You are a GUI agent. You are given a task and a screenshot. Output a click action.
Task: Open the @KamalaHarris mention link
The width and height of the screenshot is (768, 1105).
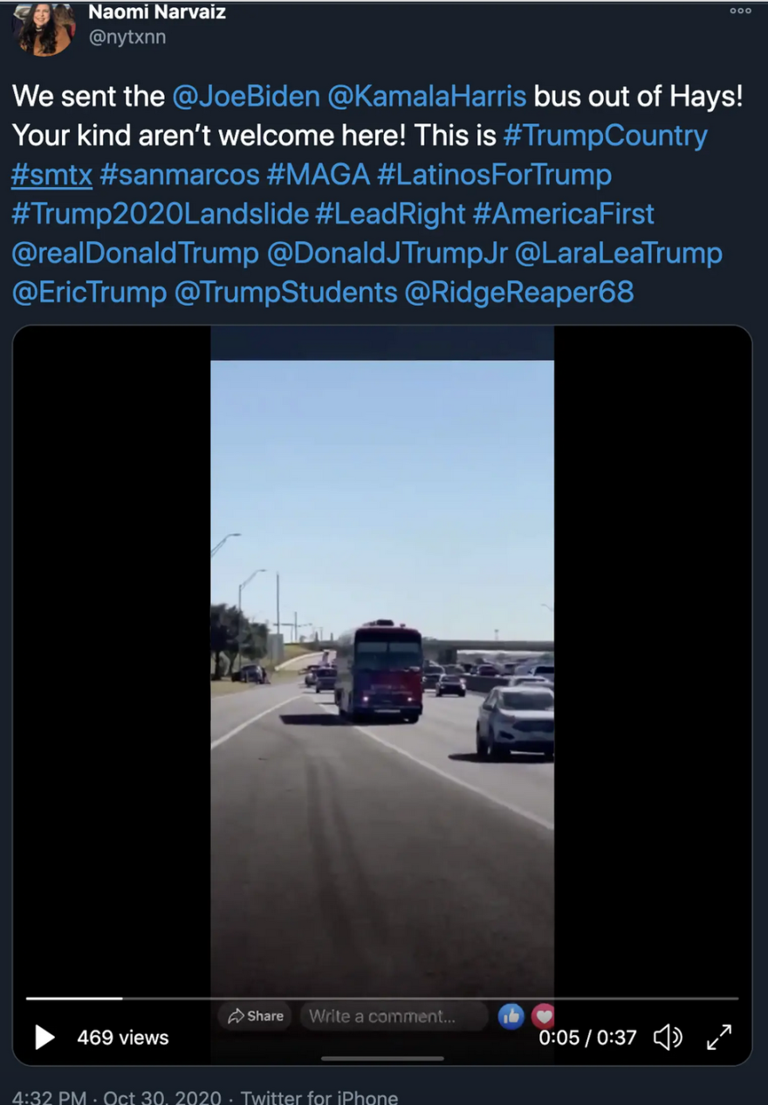[x=427, y=96]
